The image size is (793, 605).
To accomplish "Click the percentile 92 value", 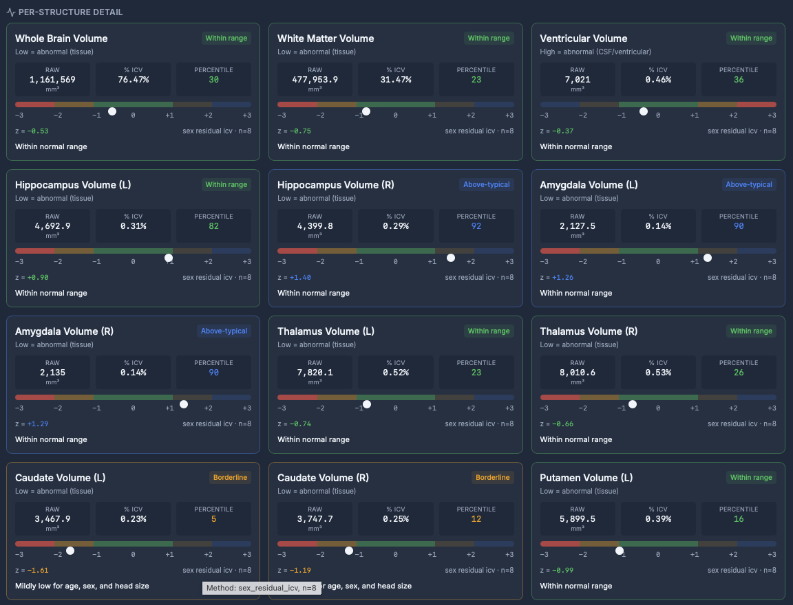I will tap(476, 226).
